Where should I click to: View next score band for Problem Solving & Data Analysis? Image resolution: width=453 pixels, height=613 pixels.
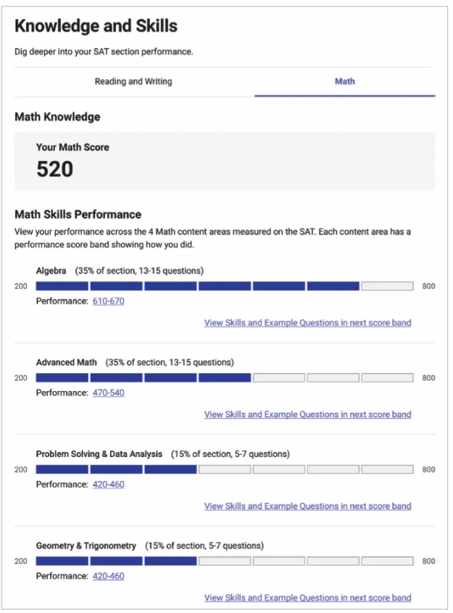[x=308, y=506]
